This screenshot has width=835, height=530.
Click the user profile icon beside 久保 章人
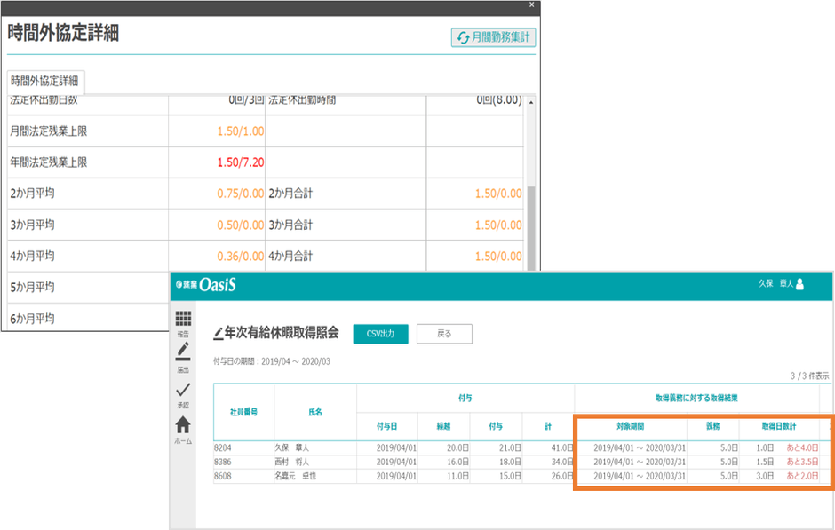(799, 284)
